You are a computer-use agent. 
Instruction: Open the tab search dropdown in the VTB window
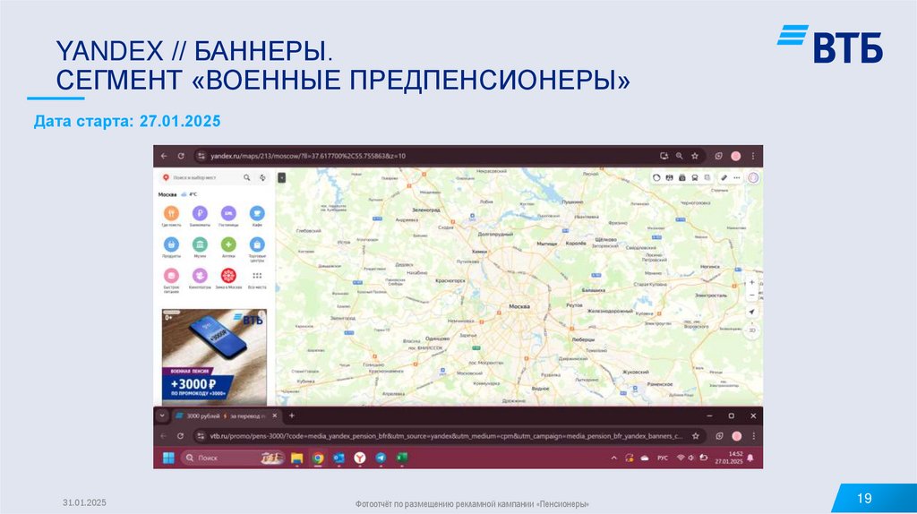163,415
